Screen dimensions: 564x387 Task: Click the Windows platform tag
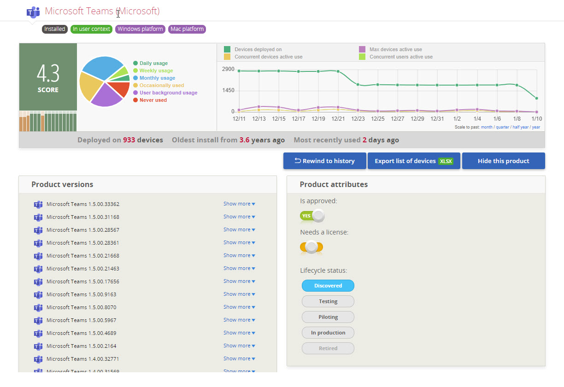point(140,29)
